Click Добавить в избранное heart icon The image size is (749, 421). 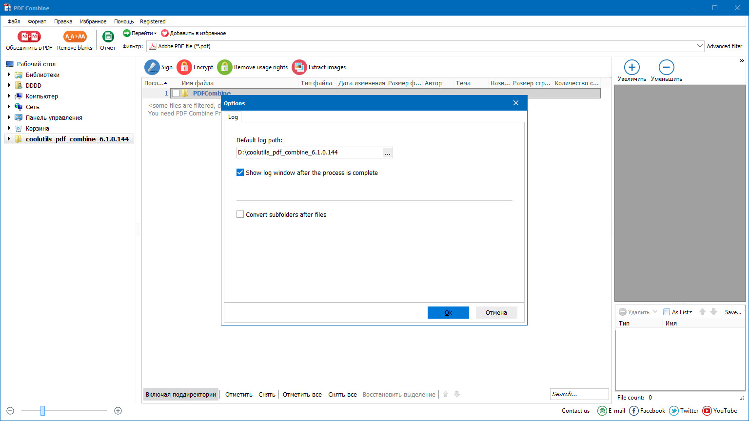coord(165,33)
